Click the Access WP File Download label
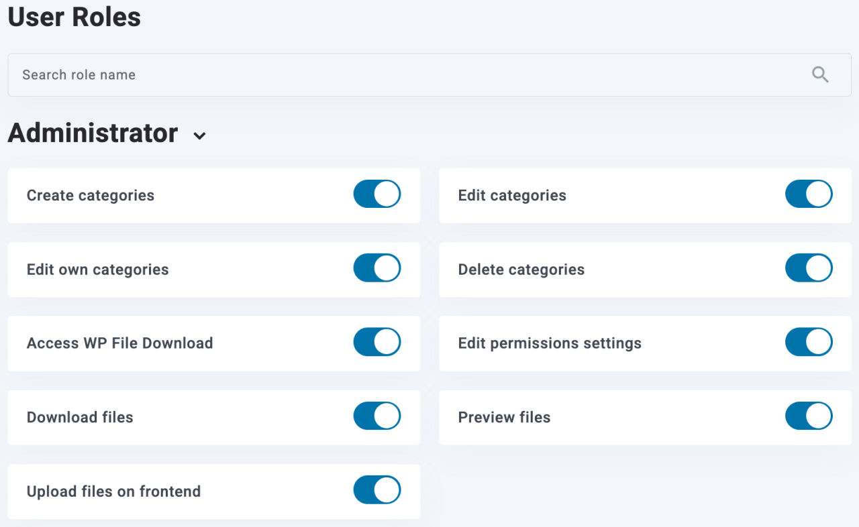Viewport: 859px width, 527px height. [119, 343]
